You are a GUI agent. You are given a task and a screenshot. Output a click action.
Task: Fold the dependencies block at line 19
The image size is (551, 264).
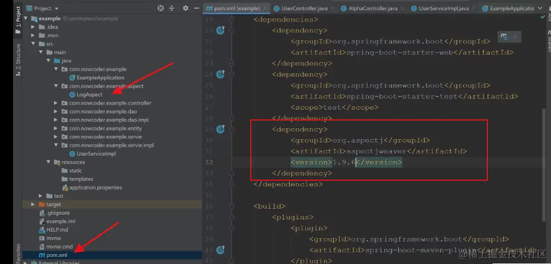232,20
